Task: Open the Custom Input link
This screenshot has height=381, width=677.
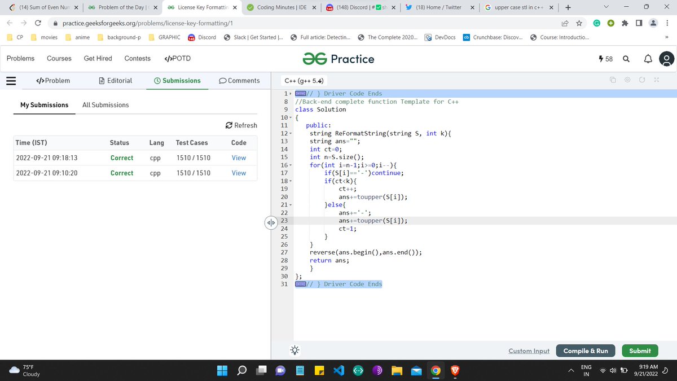Action: pos(529,351)
